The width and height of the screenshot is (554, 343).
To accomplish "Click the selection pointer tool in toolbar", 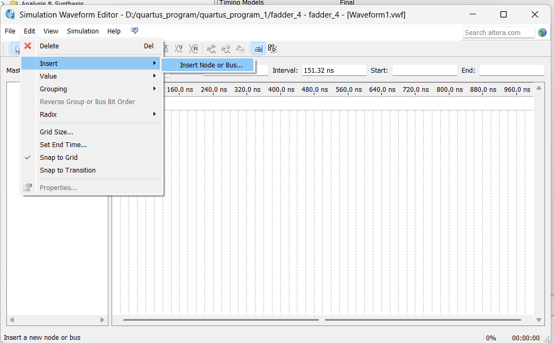I will coord(16,49).
